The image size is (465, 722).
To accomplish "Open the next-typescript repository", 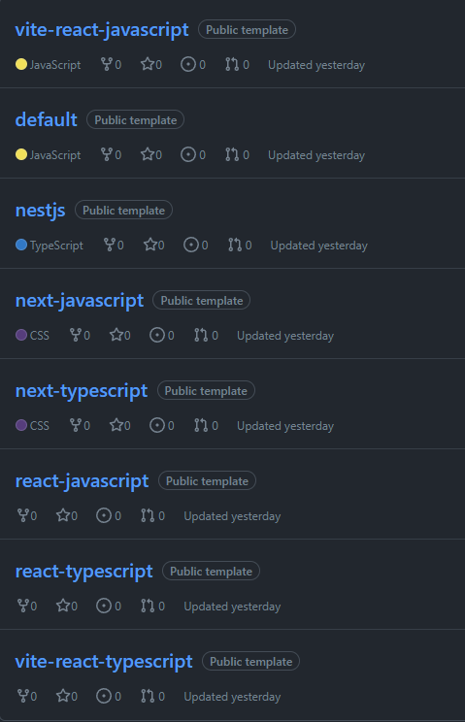I will tap(82, 391).
